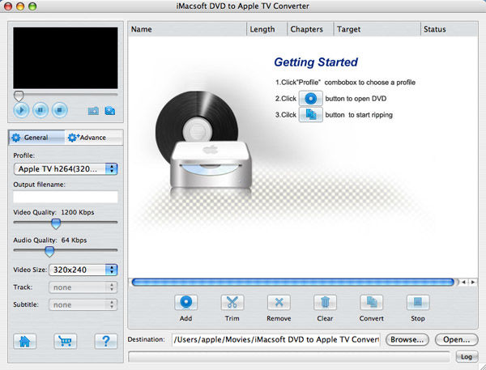
Task: Click the Chapters column header
Action: [x=310, y=29]
